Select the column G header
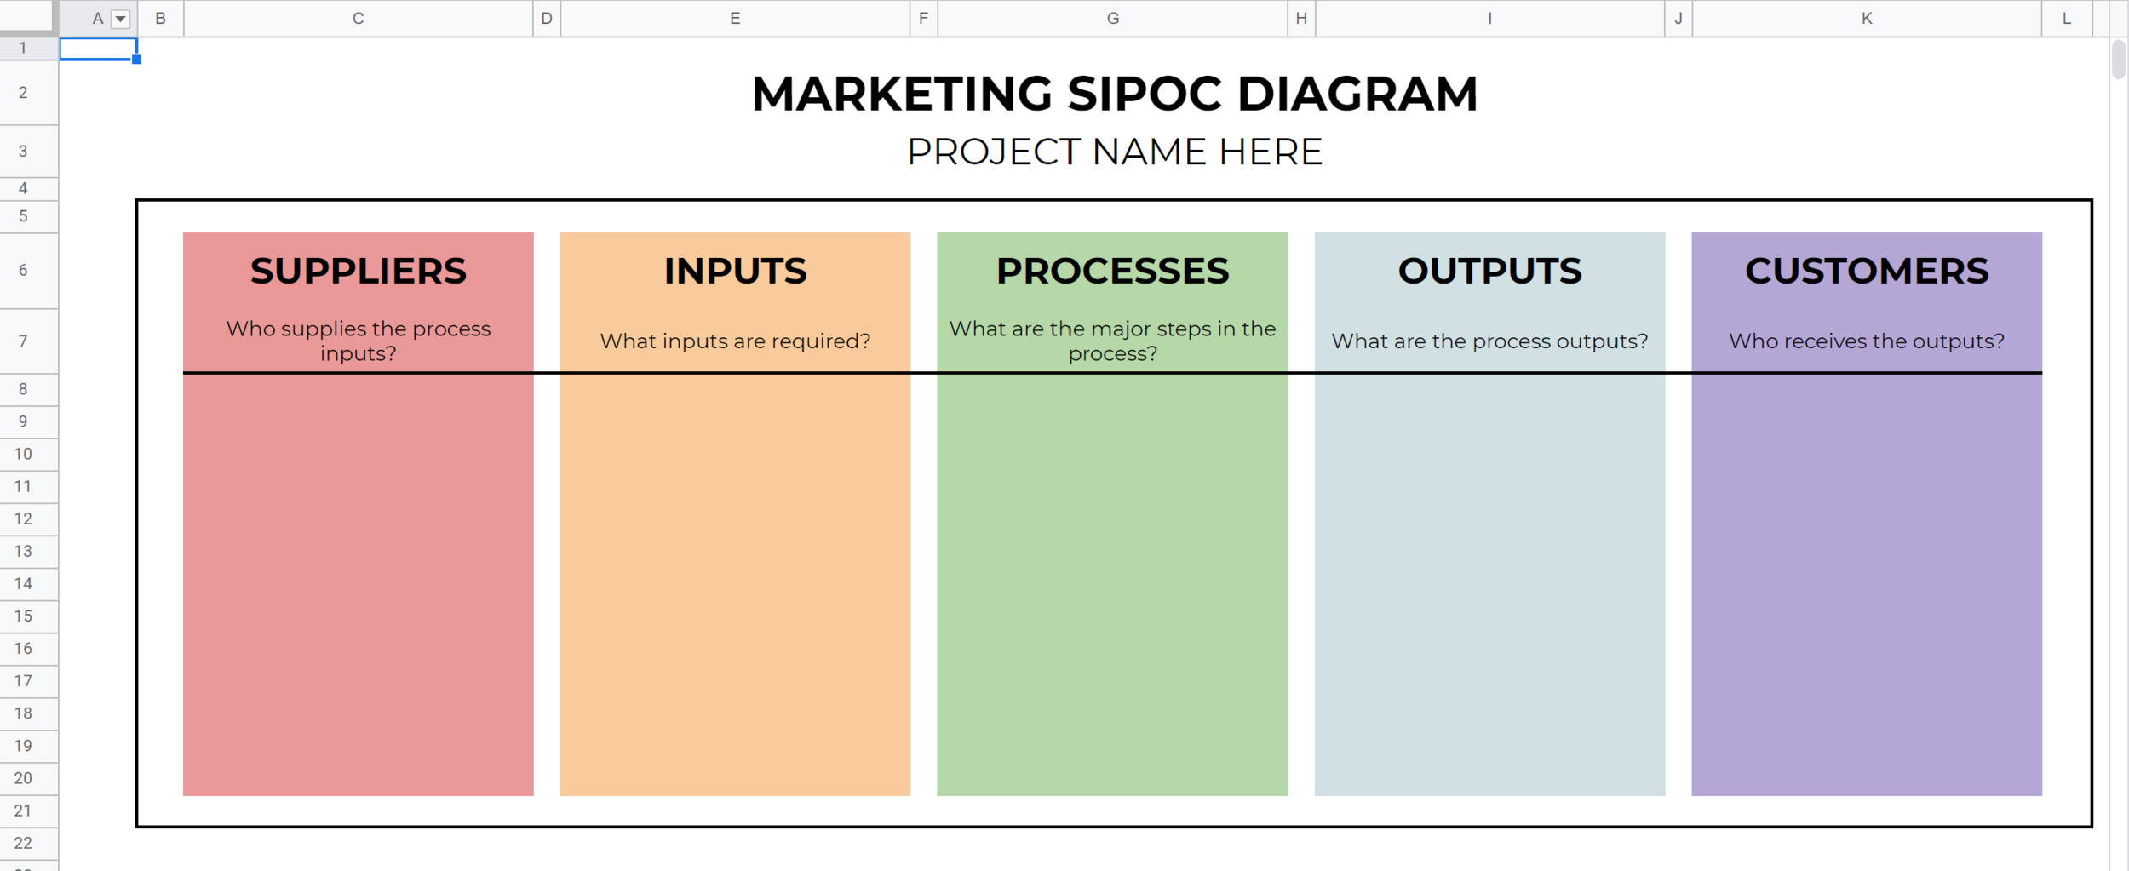The width and height of the screenshot is (2129, 871). tap(1112, 19)
